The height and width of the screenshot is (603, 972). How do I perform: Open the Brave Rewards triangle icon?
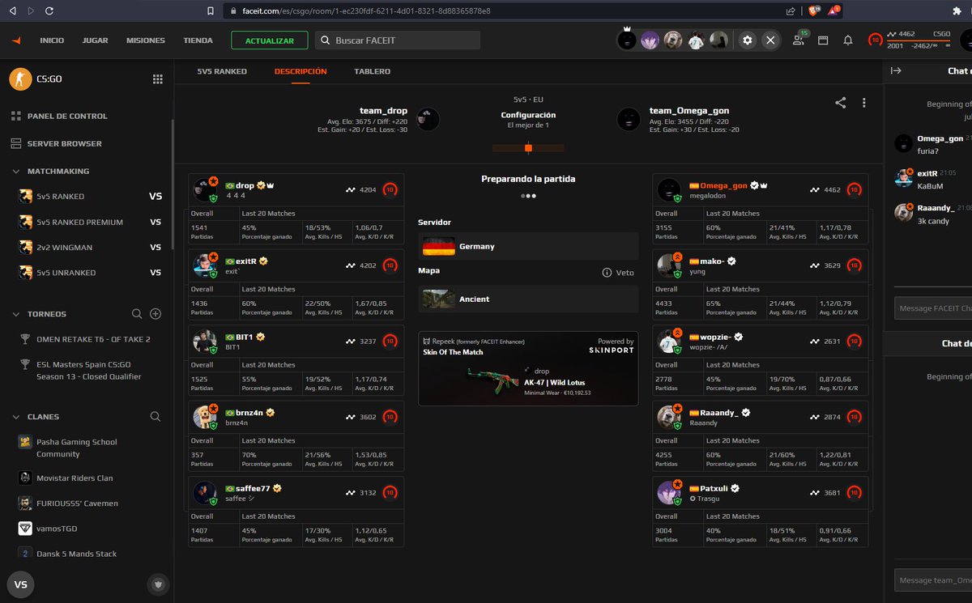tap(834, 11)
